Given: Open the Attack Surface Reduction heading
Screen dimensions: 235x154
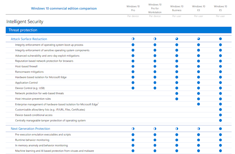Looking at the screenshot, I should (29, 39).
